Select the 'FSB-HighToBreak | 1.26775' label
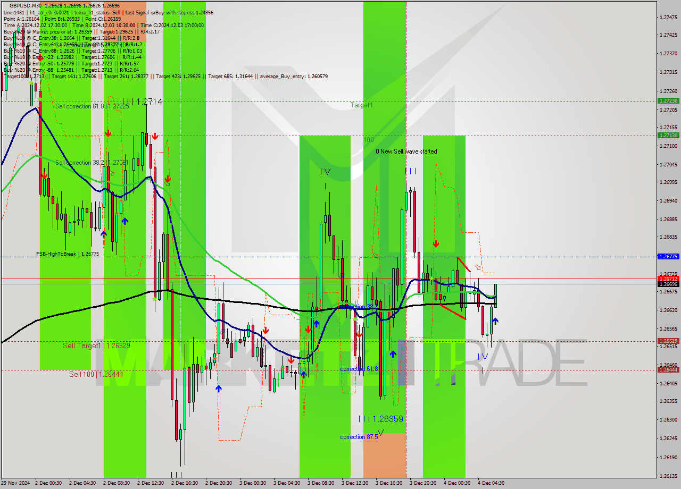Screen dimensions: 681x489 click(68, 254)
